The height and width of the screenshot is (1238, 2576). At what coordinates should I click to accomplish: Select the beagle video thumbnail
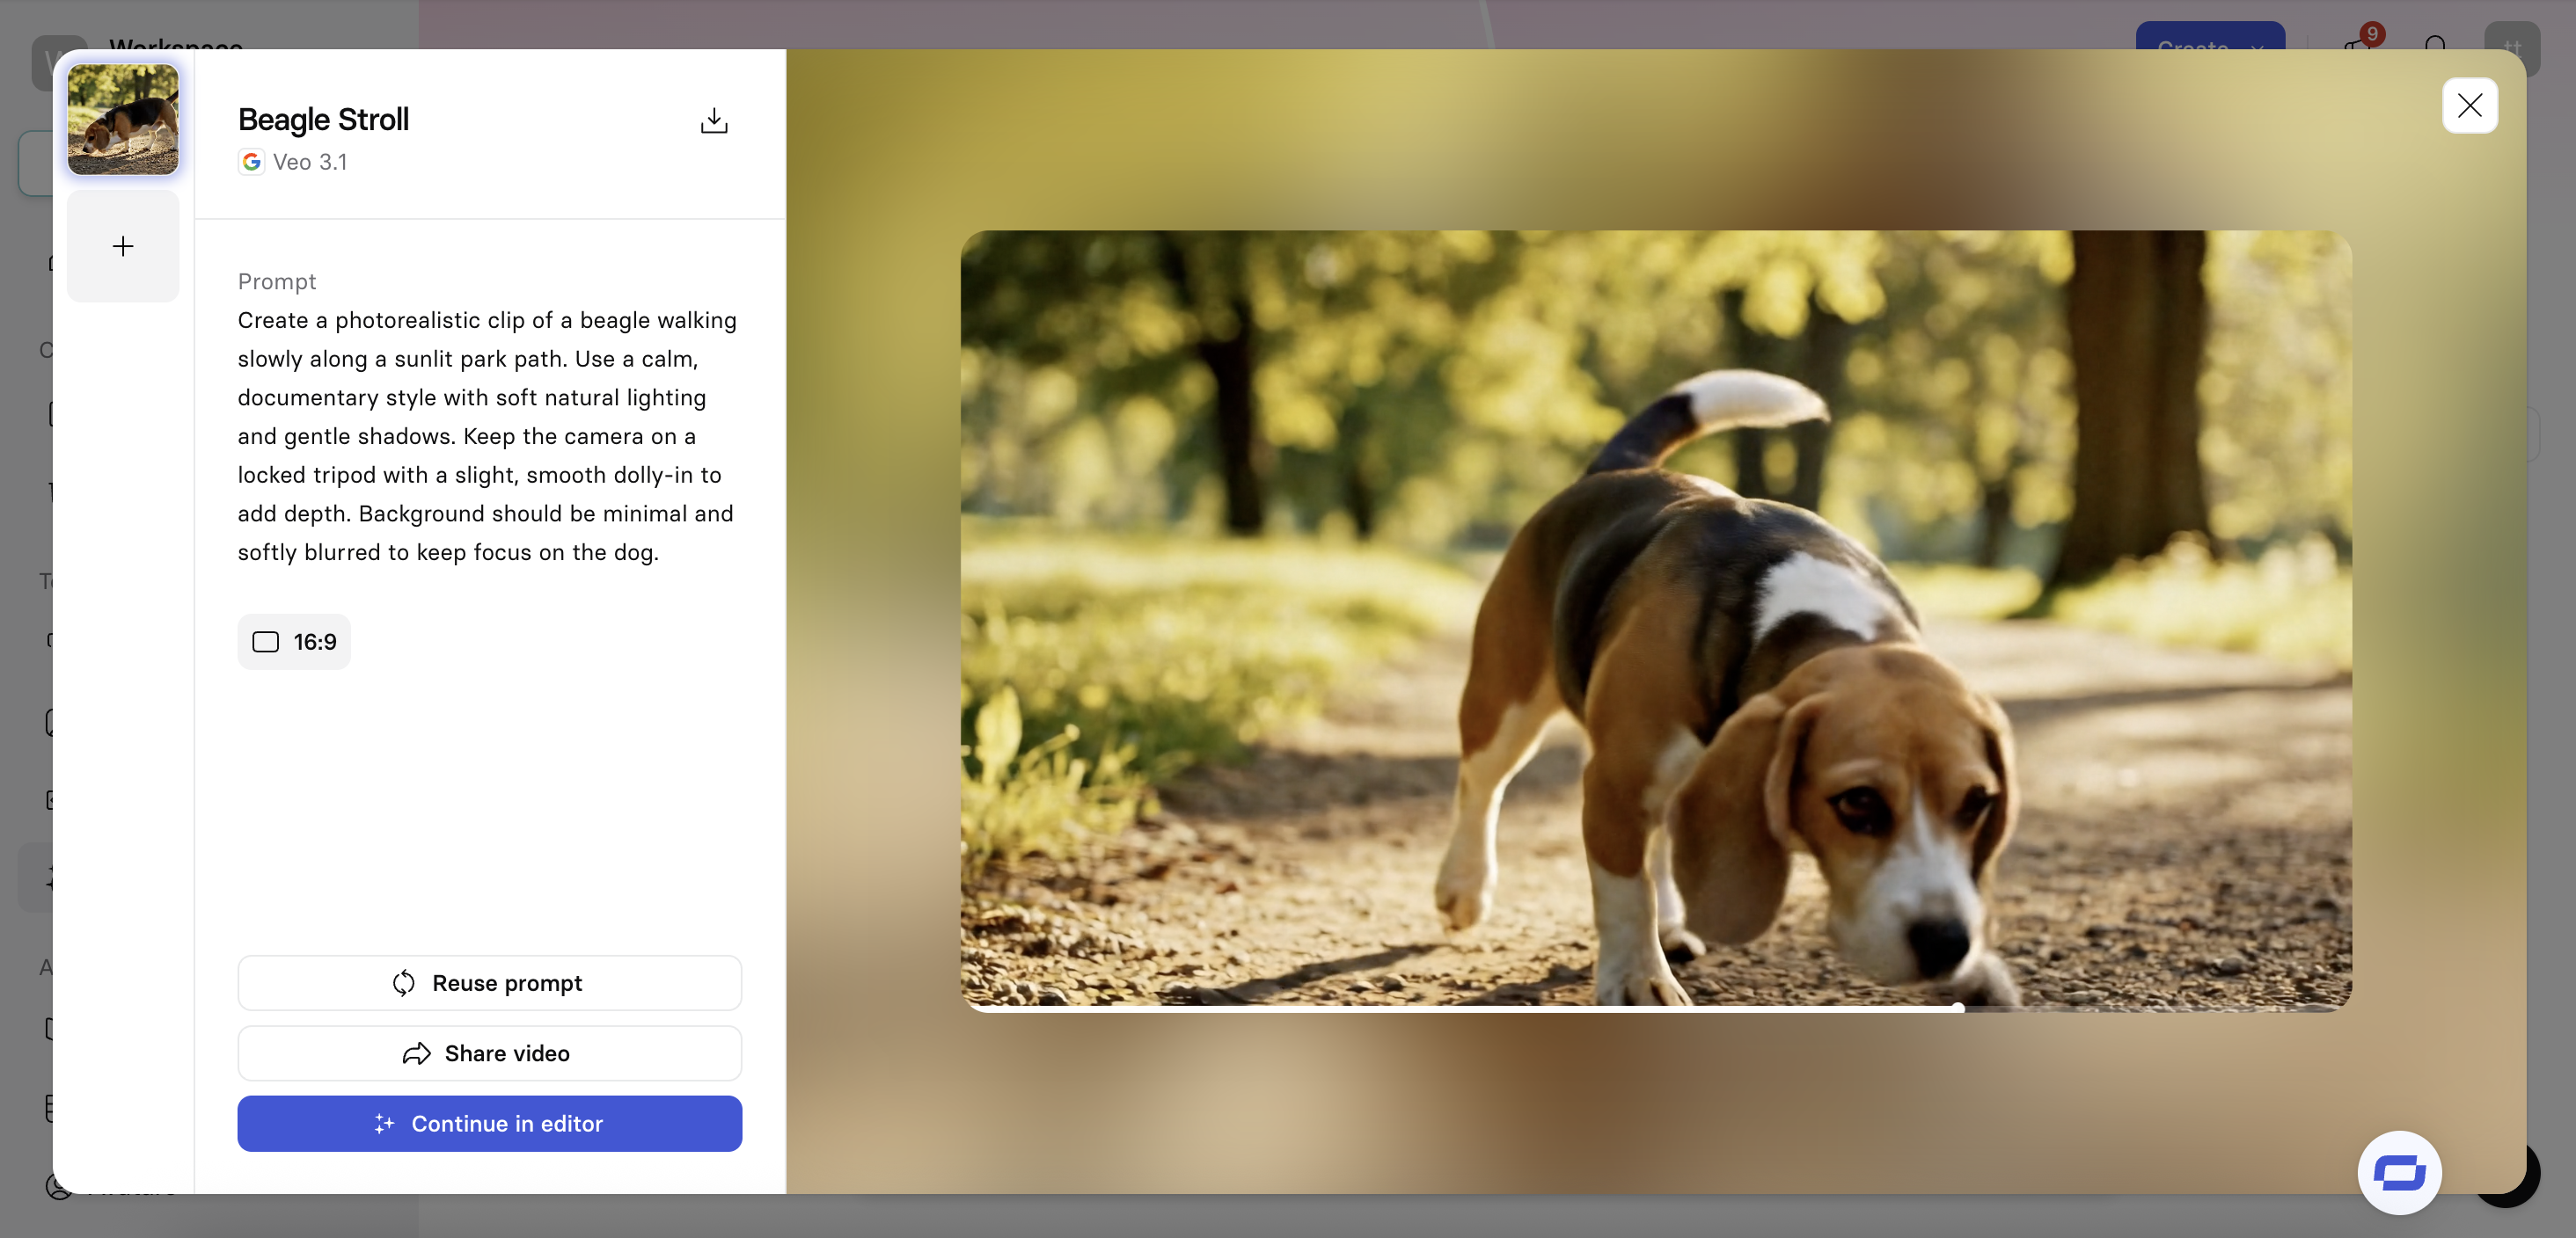[x=123, y=119]
